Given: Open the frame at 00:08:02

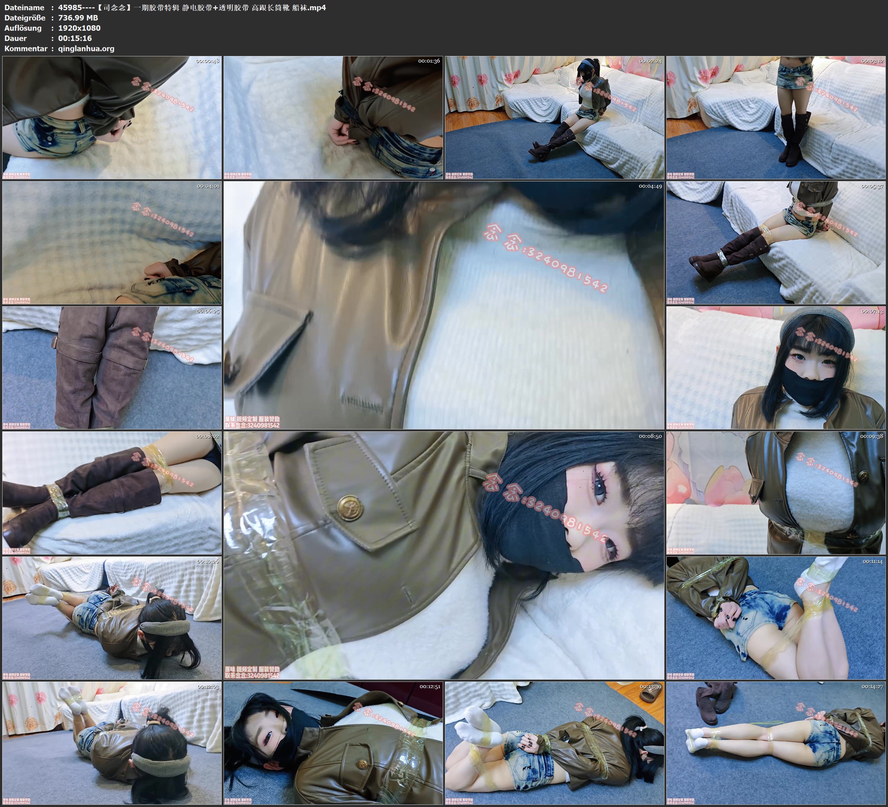Looking at the screenshot, I should coord(112,493).
